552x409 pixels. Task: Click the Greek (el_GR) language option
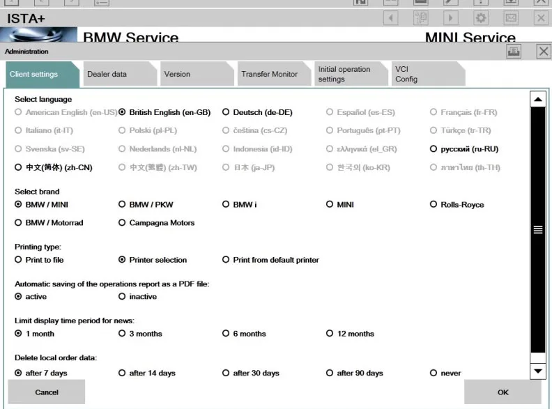(x=361, y=149)
